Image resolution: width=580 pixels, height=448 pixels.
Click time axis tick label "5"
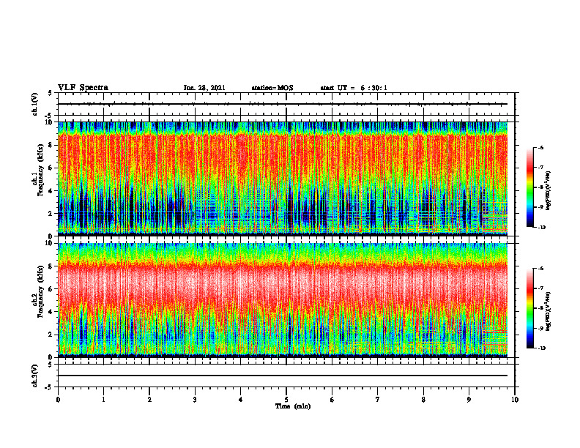pos(286,400)
